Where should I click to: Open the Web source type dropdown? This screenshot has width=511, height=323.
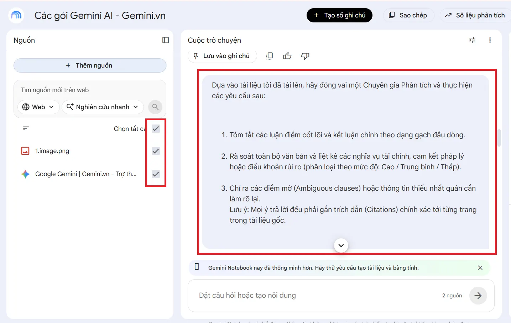[x=38, y=107]
